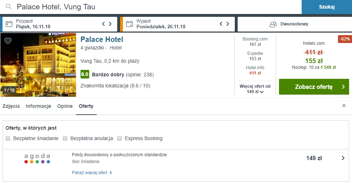Move check-in date to next day
352x182 pixels.
point(110,24)
